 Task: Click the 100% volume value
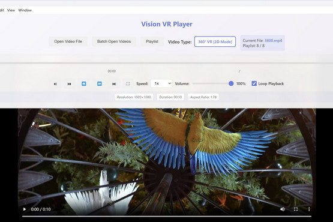pyautogui.click(x=241, y=84)
